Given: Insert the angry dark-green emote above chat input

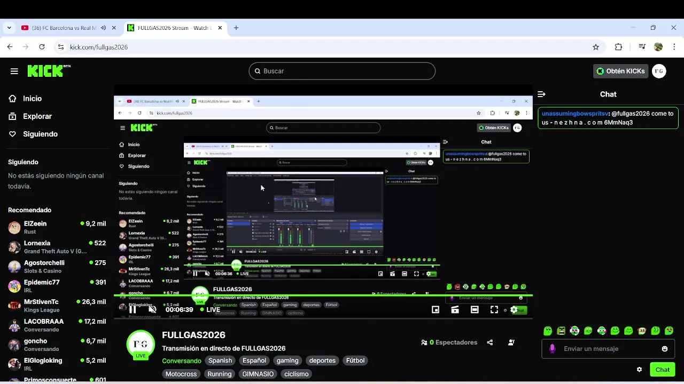Looking at the screenshot, I should click(x=561, y=331).
